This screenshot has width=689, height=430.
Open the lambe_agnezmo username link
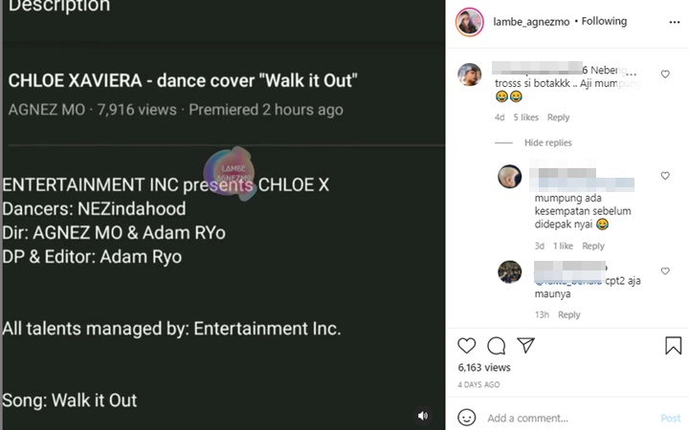pos(531,21)
